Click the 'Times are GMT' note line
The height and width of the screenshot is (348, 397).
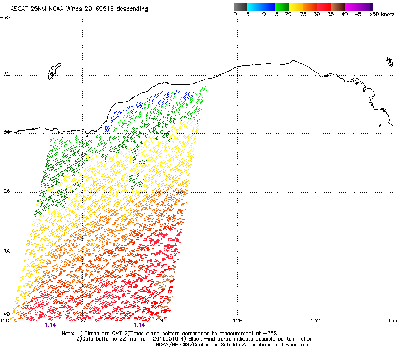[170, 334]
